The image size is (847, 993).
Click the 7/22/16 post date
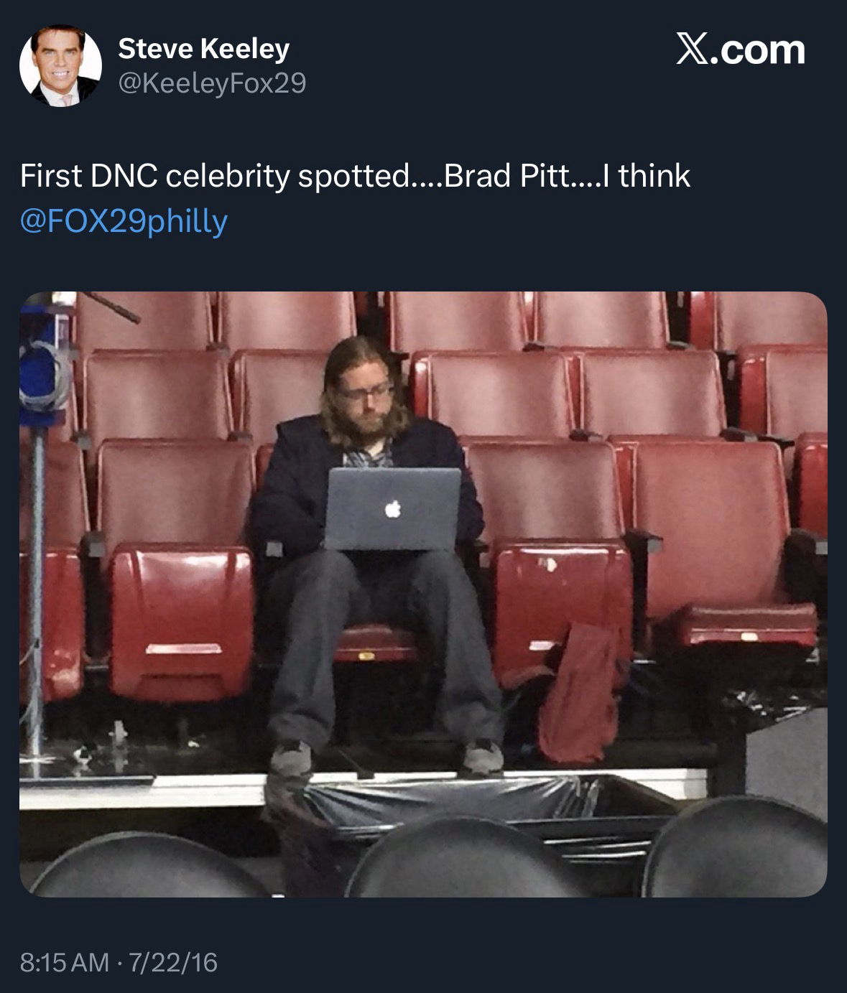pos(172,961)
